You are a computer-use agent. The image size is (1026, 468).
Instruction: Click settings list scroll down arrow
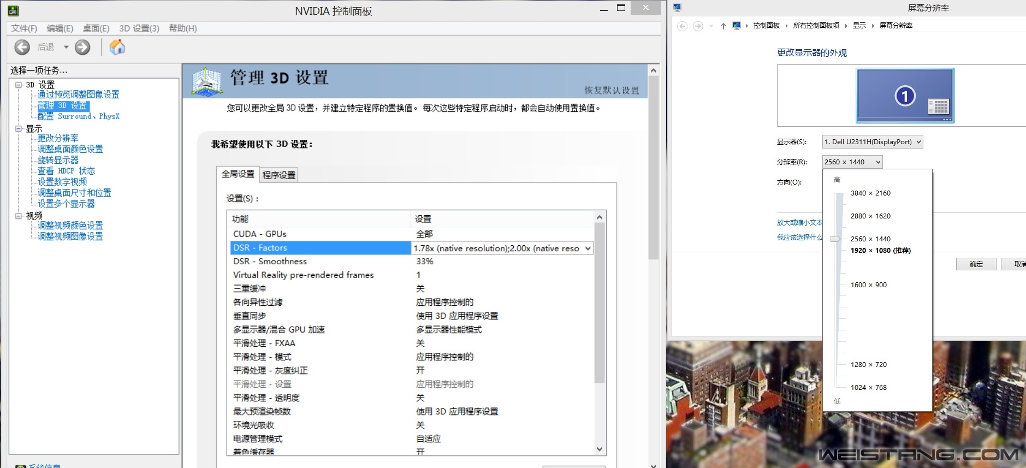(600, 449)
